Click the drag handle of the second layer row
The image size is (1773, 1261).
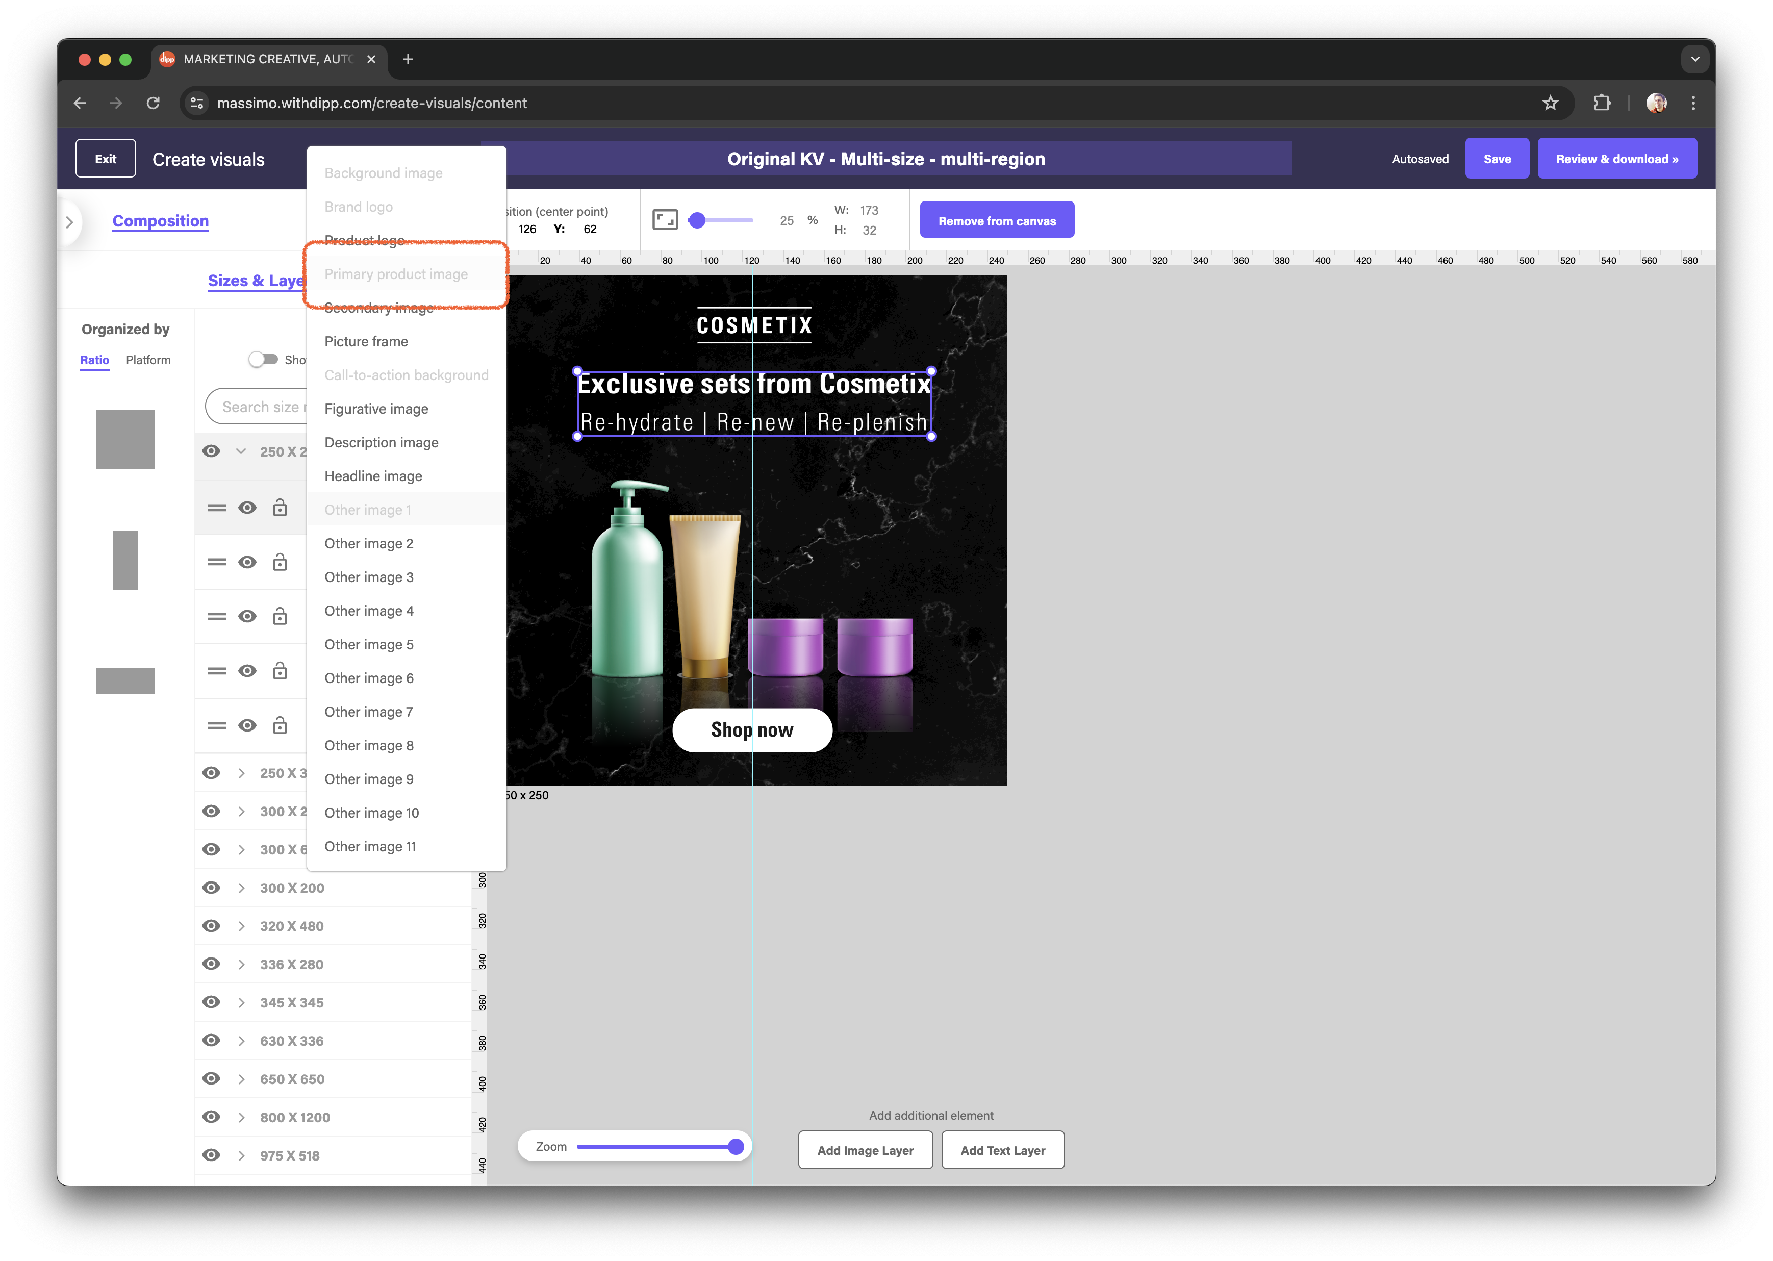click(217, 562)
